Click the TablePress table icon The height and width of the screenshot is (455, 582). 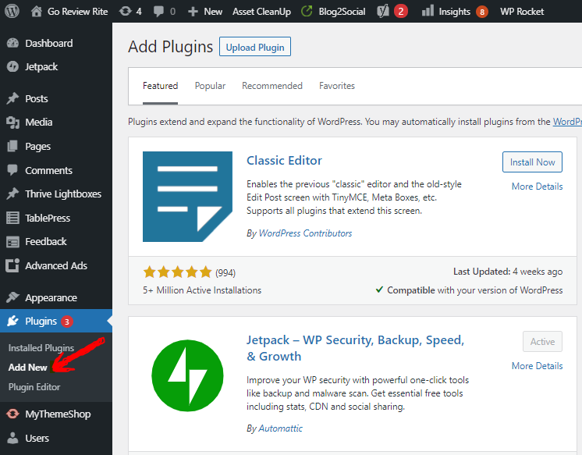(12, 218)
